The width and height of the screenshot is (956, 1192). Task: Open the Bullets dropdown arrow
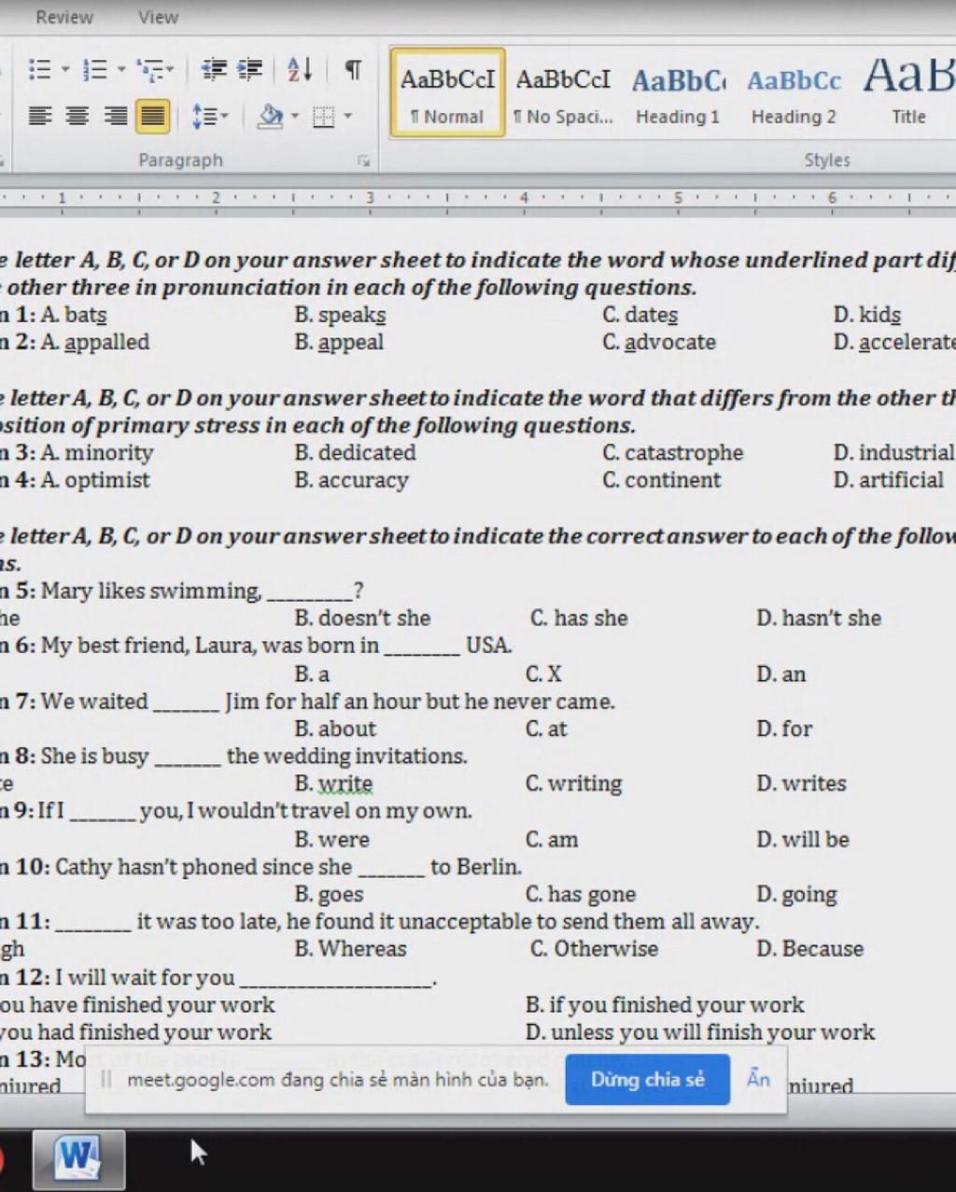(x=64, y=69)
